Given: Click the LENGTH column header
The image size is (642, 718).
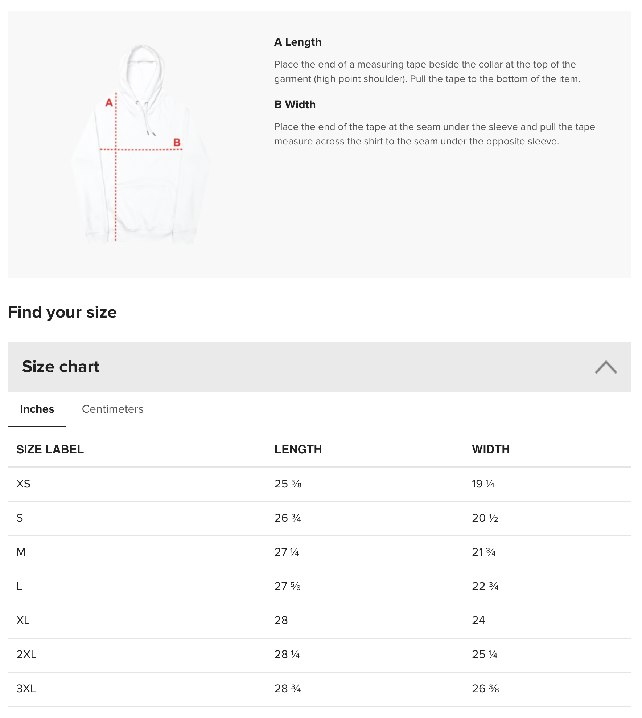Looking at the screenshot, I should (298, 449).
